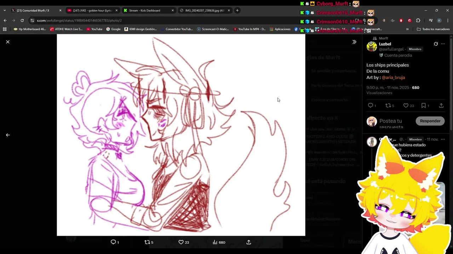This screenshot has width=453, height=254.
Task: Click the @awfullangel handle
Action: tap(391, 49)
